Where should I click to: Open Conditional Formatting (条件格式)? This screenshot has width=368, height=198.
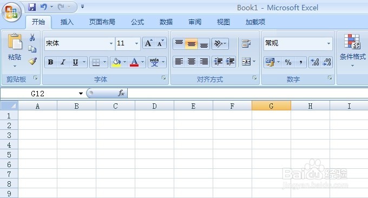(x=352, y=50)
